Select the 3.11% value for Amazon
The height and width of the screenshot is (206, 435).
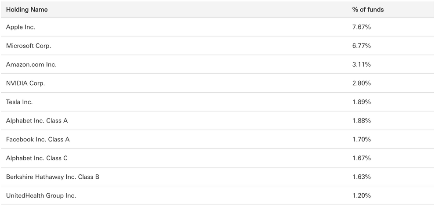pos(362,65)
